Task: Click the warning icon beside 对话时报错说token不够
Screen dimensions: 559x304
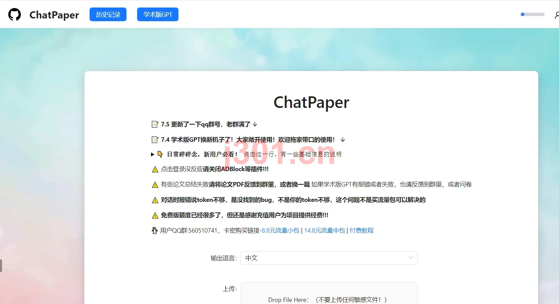Action: [x=155, y=200]
